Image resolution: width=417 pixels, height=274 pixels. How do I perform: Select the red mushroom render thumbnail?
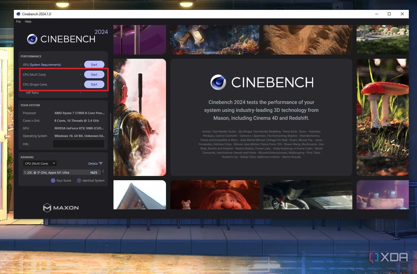383,117
